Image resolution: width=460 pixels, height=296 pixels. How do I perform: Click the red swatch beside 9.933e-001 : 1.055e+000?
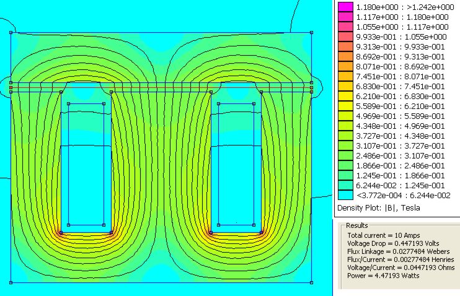(346, 37)
